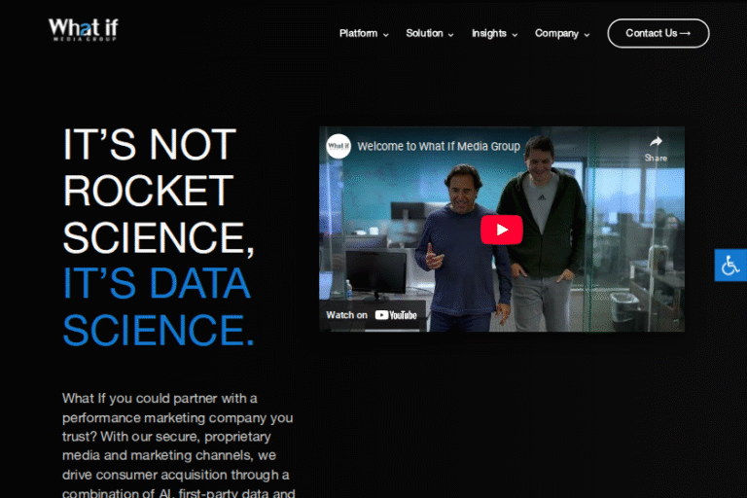Click the 'Watch on' text in the video
Image resolution: width=747 pixels, height=498 pixels.
(346, 315)
